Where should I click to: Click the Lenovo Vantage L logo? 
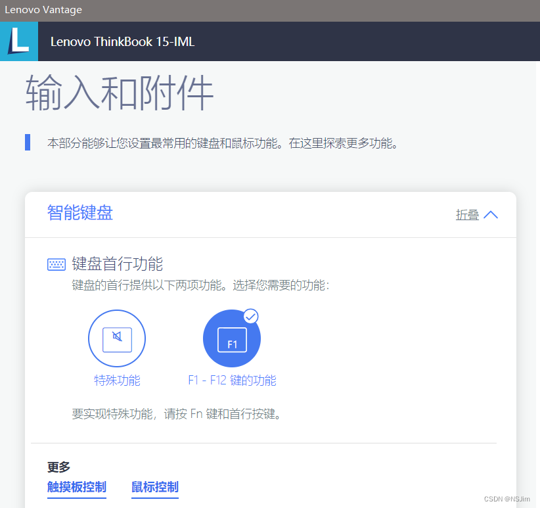pos(19,41)
